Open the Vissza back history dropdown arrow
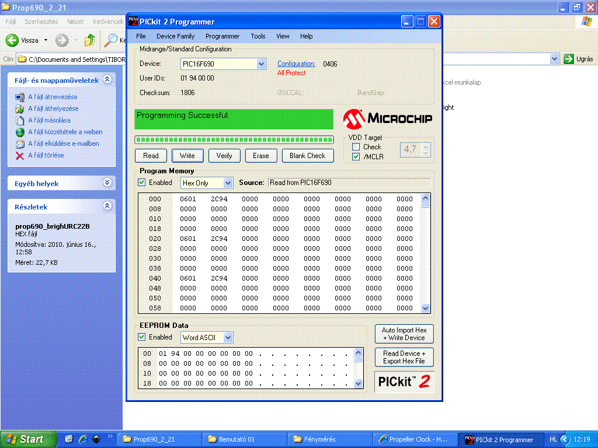598x448 pixels. pos(46,40)
